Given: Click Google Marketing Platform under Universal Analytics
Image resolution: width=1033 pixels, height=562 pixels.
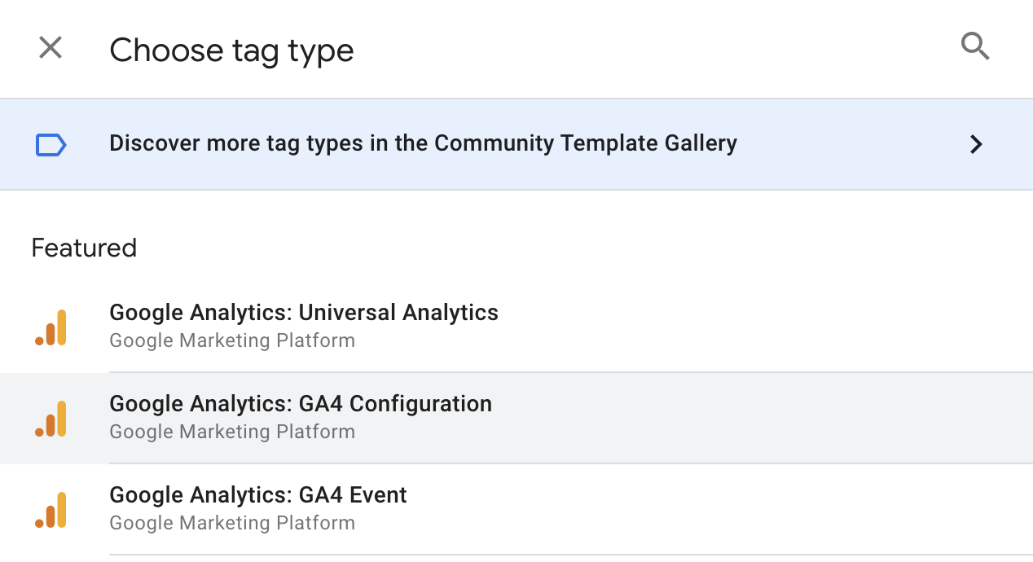Looking at the screenshot, I should coord(232,340).
